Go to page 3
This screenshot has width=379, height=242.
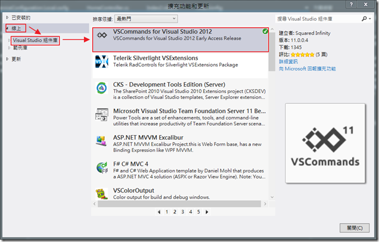[x=183, y=212]
